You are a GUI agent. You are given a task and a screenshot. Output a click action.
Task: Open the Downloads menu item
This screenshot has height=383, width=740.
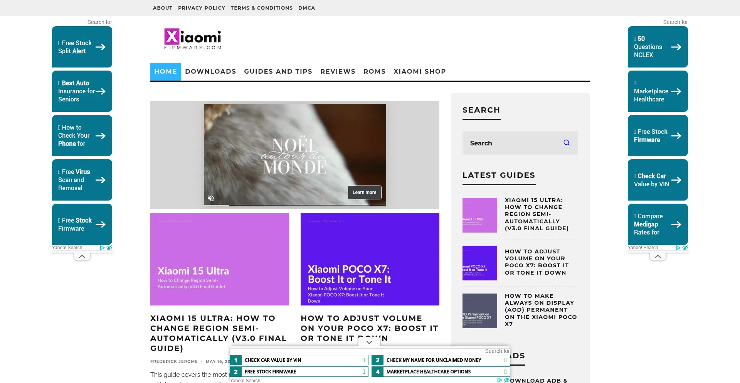pyautogui.click(x=210, y=71)
